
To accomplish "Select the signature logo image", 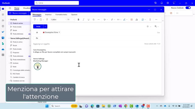I will [x=37, y=66].
